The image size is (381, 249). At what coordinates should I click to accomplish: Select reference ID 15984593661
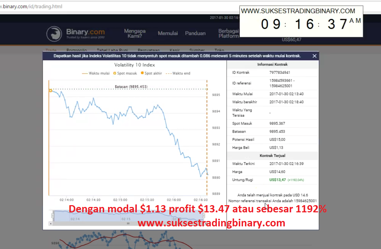click(281, 80)
